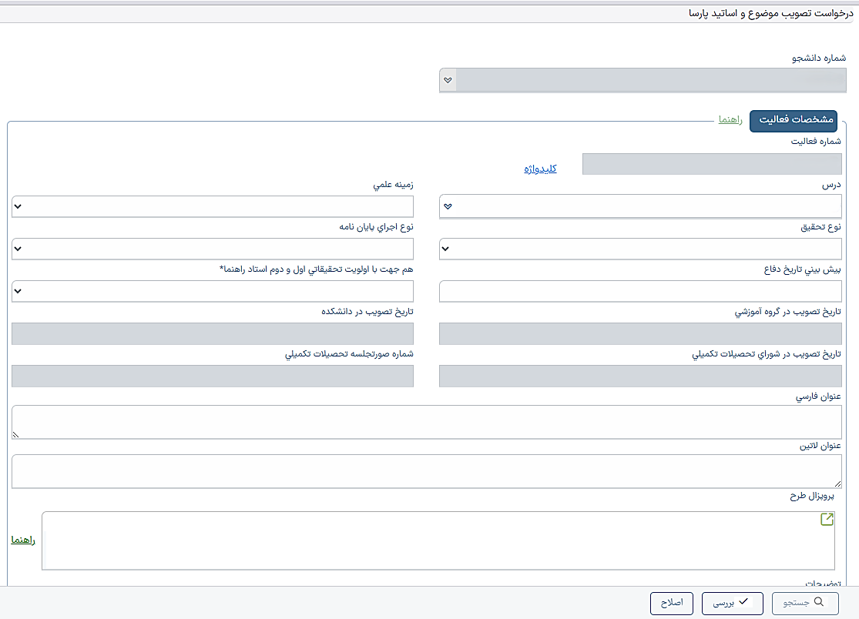Image resolution: width=859 pixels, height=619 pixels.
Task: Click the checkmark icon on بررسی button
Action: click(x=743, y=601)
